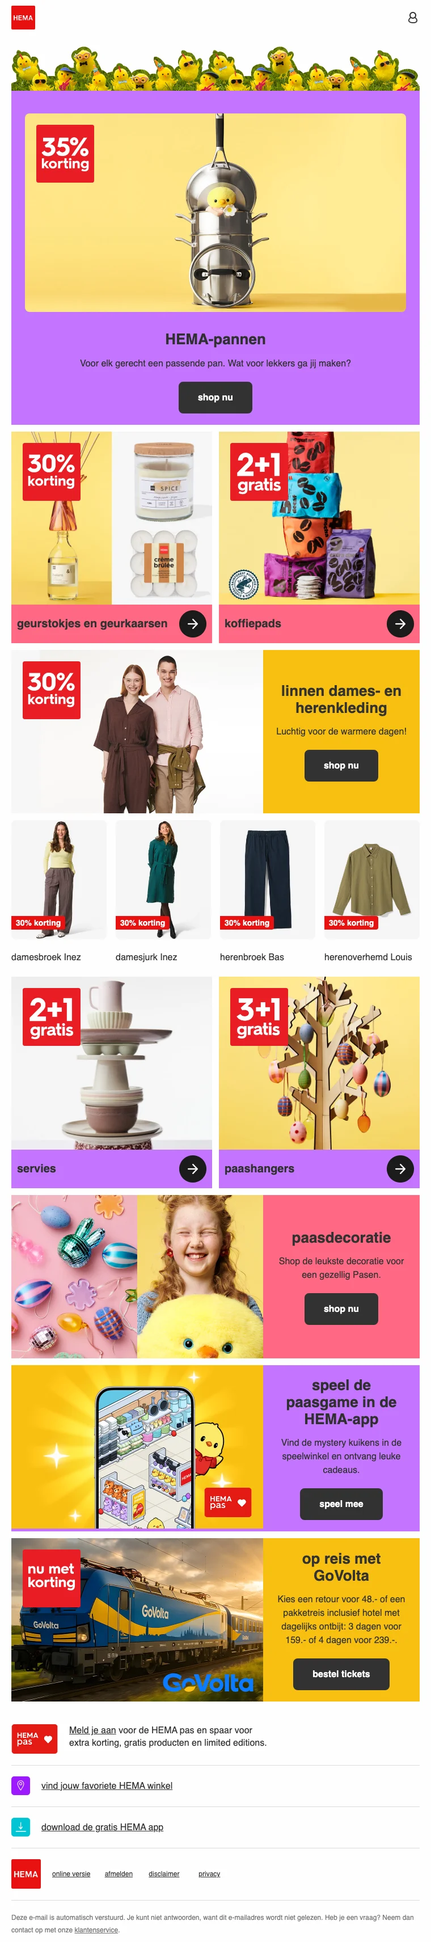Open the damesbroek Inez product thumbnail
Image resolution: width=431 pixels, height=1942 pixels.
(59, 880)
